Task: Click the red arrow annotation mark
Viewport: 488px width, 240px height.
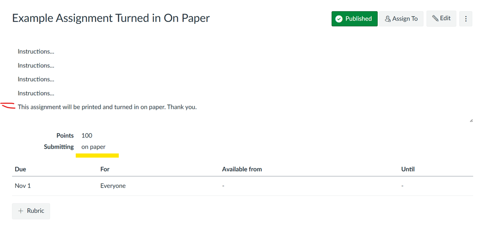Action: [8, 105]
